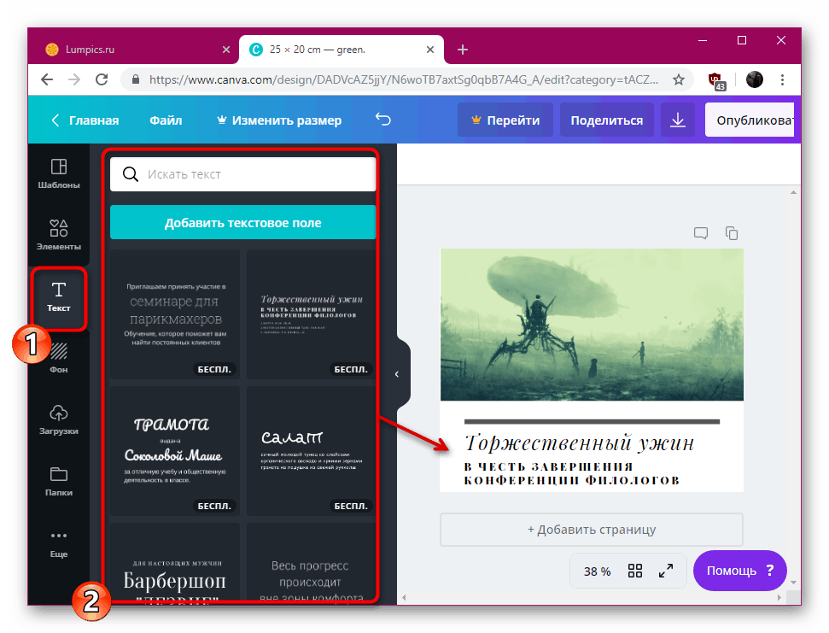Show more options with Еще
Screen dimensions: 829x633
(x=59, y=543)
